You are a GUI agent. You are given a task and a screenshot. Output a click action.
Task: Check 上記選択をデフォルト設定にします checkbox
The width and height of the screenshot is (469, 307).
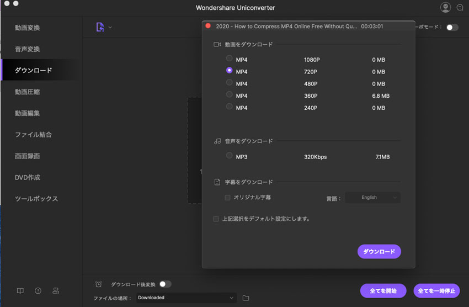pyautogui.click(x=216, y=219)
